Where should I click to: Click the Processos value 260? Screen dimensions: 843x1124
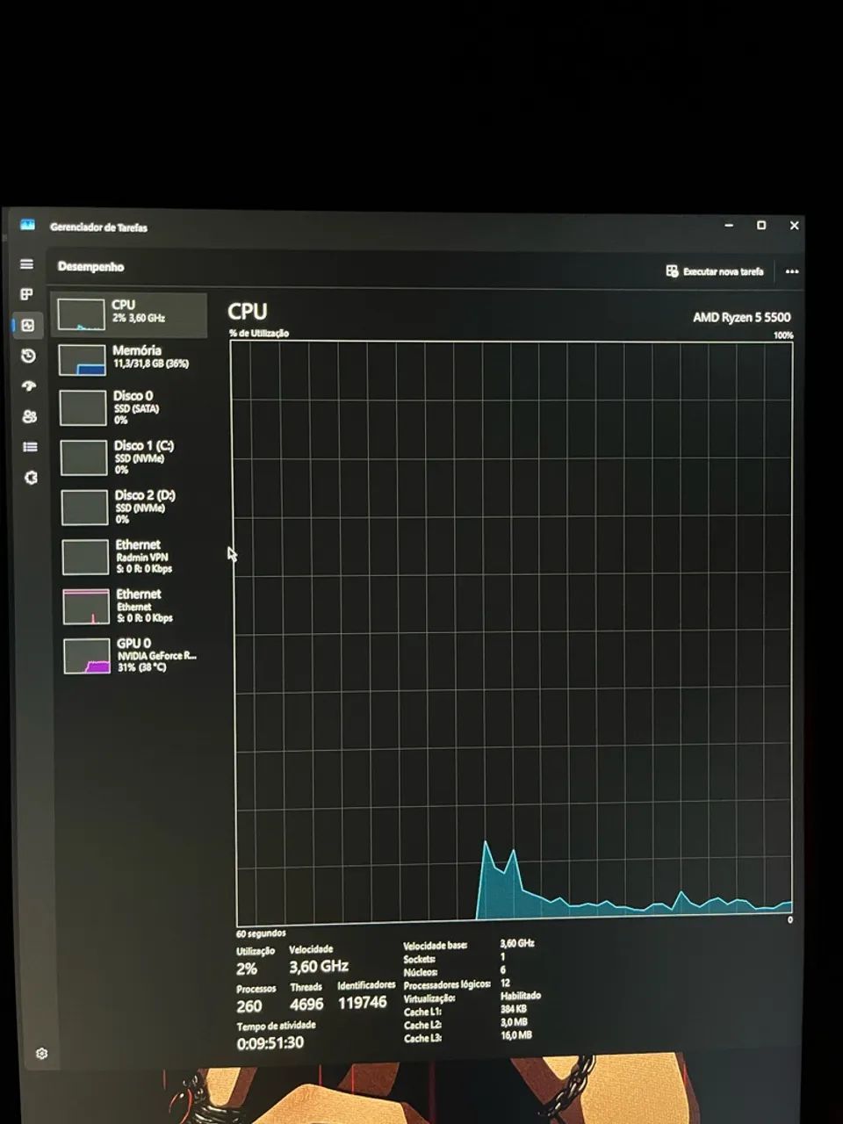(x=249, y=1006)
